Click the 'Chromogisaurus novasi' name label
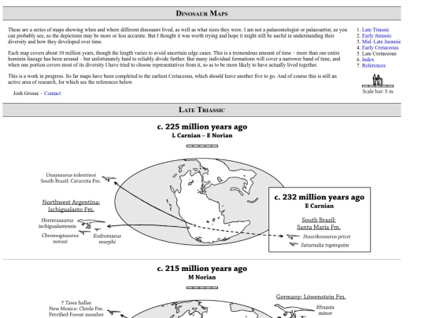Screen dimensions: 425x318 (x=60, y=239)
